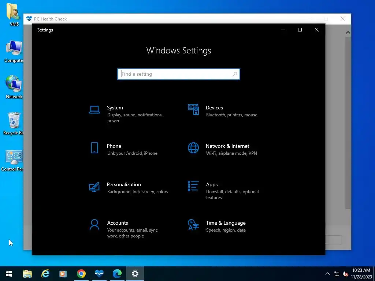Image resolution: width=375 pixels, height=281 pixels.
Task: Open Google Chrome from the taskbar
Action: point(81,274)
